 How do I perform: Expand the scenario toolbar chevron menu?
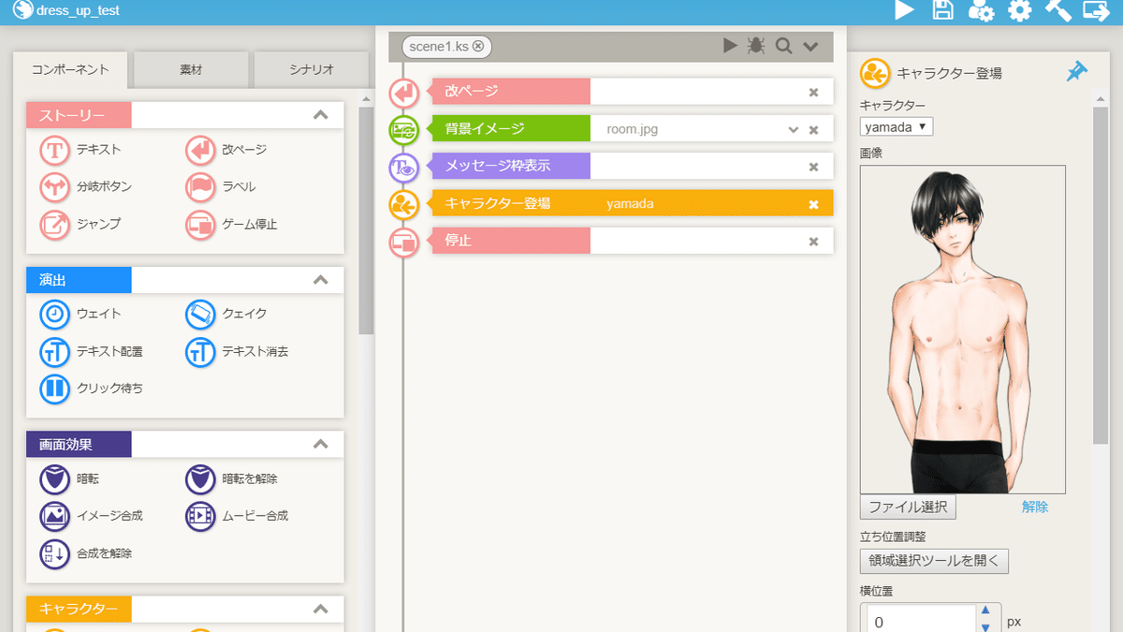pyautogui.click(x=810, y=46)
